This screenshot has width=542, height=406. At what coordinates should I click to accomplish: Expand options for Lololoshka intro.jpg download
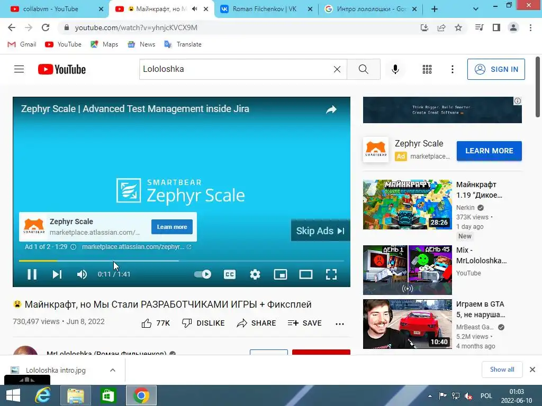pyautogui.click(x=113, y=370)
